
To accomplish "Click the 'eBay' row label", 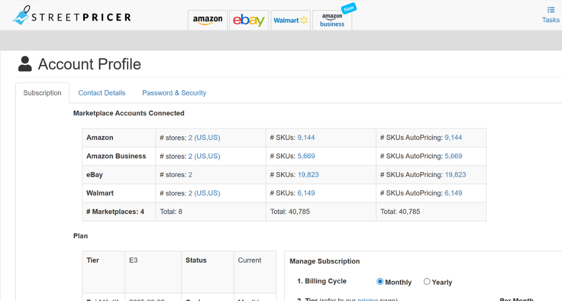I will (95, 175).
